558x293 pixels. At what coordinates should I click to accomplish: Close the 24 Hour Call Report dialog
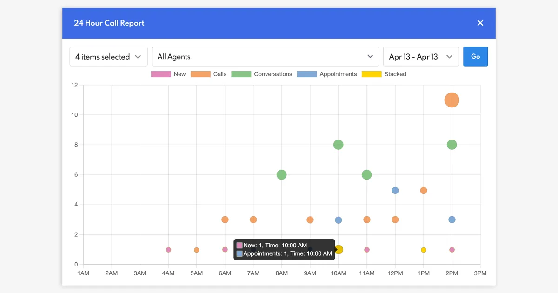pyautogui.click(x=480, y=23)
